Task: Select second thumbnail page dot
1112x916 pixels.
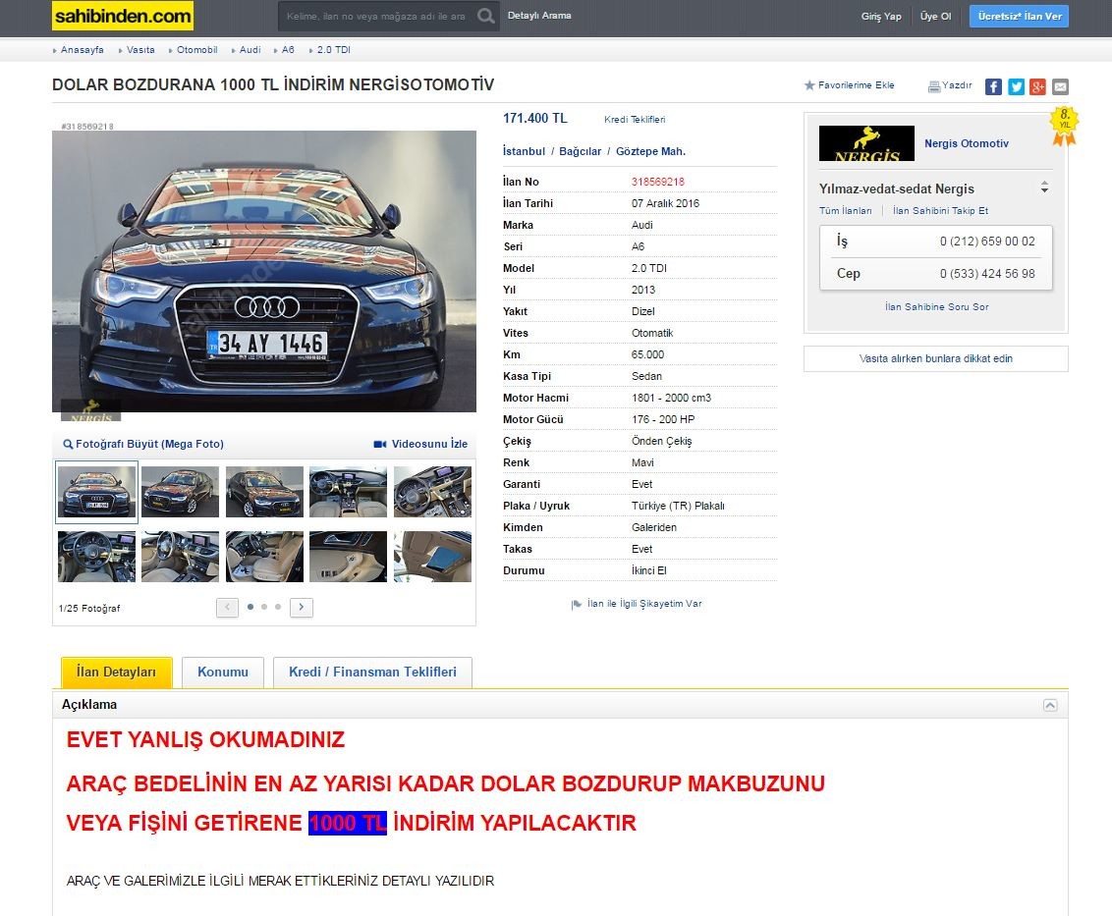Action: pyautogui.click(x=264, y=607)
